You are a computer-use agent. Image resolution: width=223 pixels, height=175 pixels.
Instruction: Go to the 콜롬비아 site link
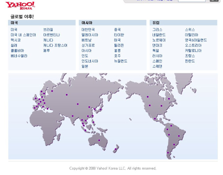pyautogui.click(x=17, y=51)
